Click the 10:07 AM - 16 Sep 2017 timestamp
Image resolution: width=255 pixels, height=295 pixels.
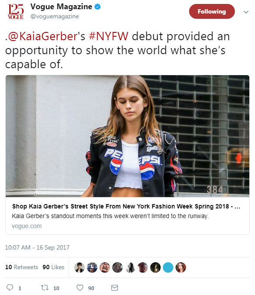point(37,247)
